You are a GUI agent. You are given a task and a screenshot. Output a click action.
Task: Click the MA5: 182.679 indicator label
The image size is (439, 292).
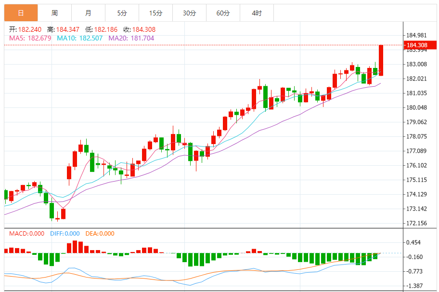pos(30,38)
